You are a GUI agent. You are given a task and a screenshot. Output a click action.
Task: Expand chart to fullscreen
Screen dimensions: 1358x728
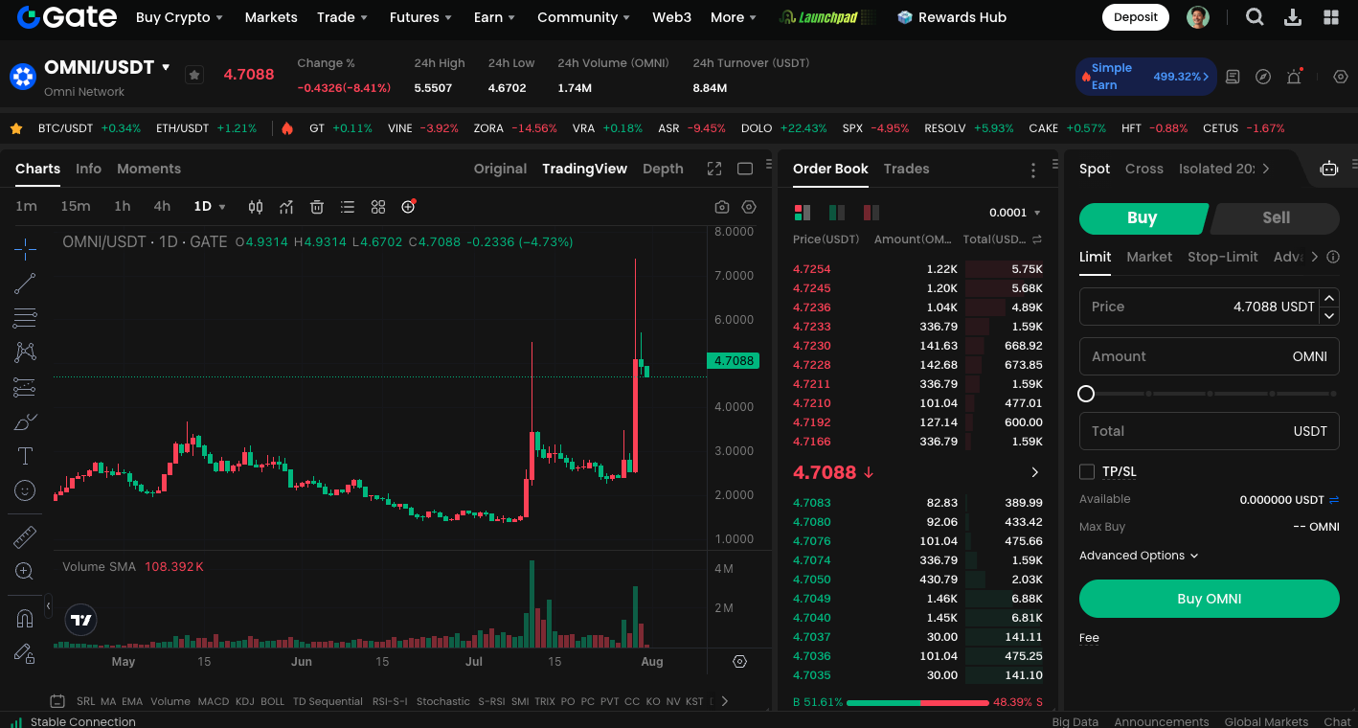[714, 169]
